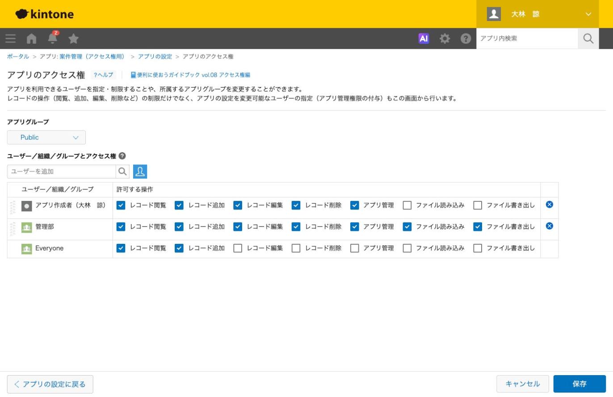Launch the AI assistant icon
This screenshot has height=397, width=613.
click(424, 38)
